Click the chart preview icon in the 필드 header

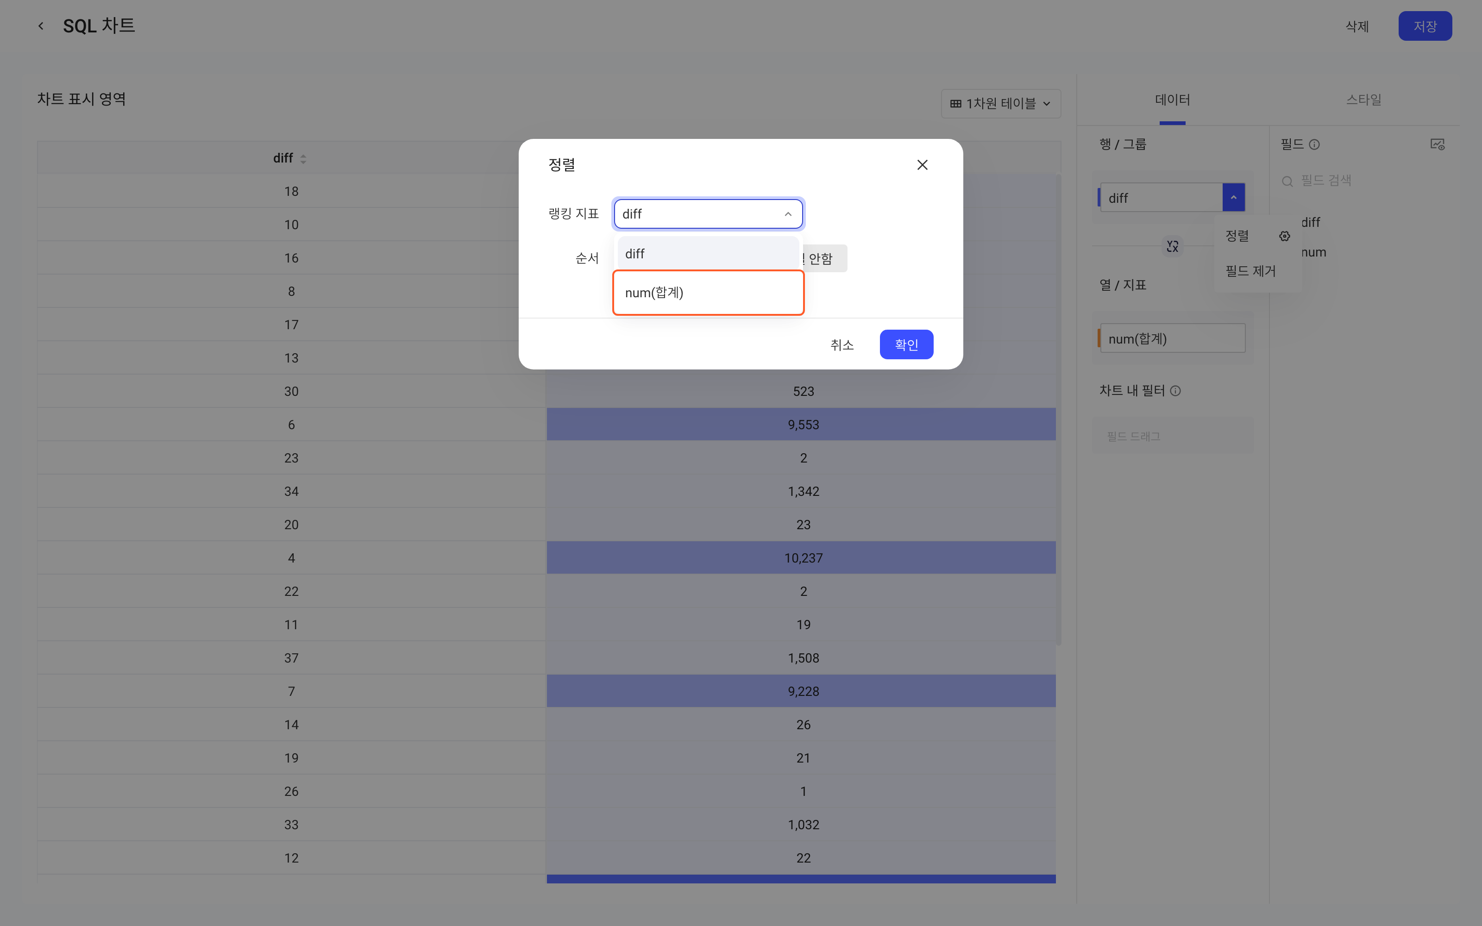(1437, 144)
